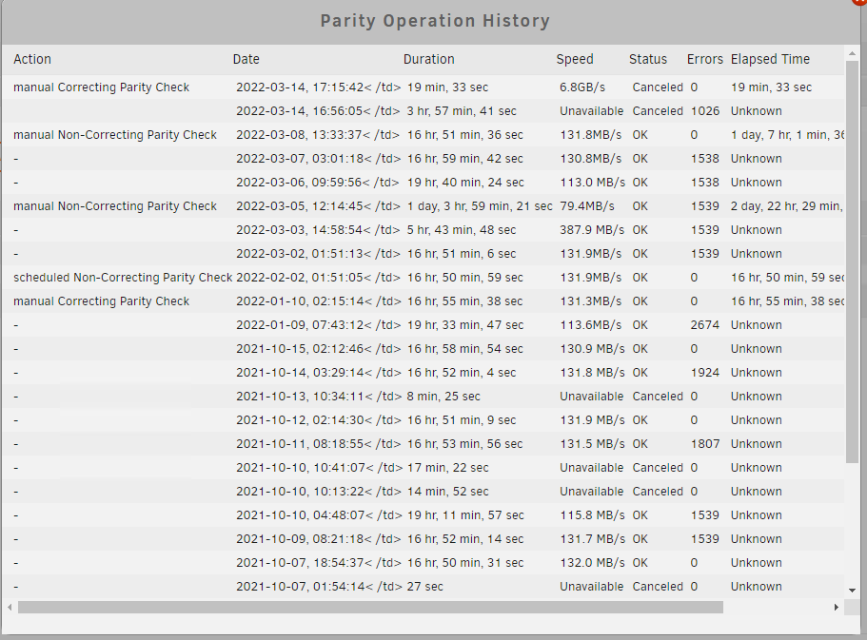This screenshot has height=640, width=867.
Task: Click elapsed time 16 hr, 50 min, 59 sec
Action: [x=787, y=278]
